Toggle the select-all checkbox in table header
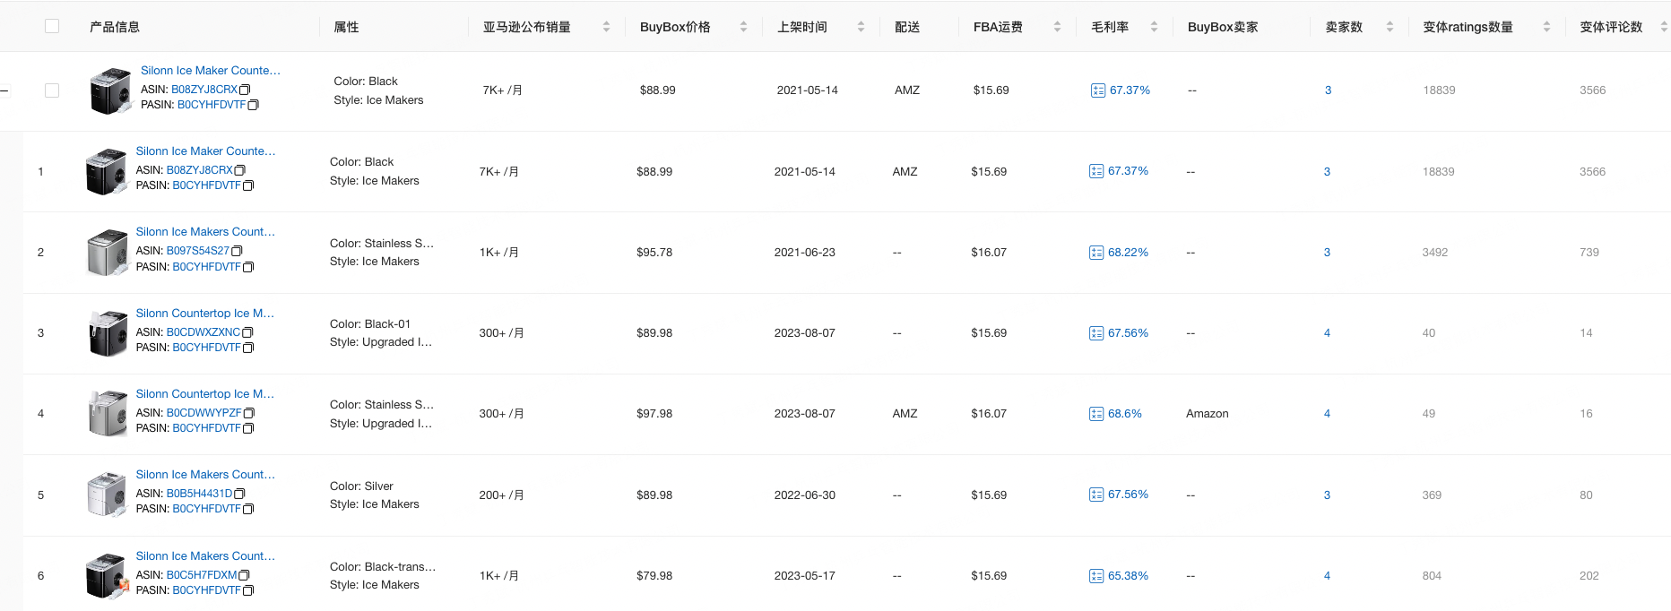The image size is (1671, 611). pyautogui.click(x=52, y=26)
